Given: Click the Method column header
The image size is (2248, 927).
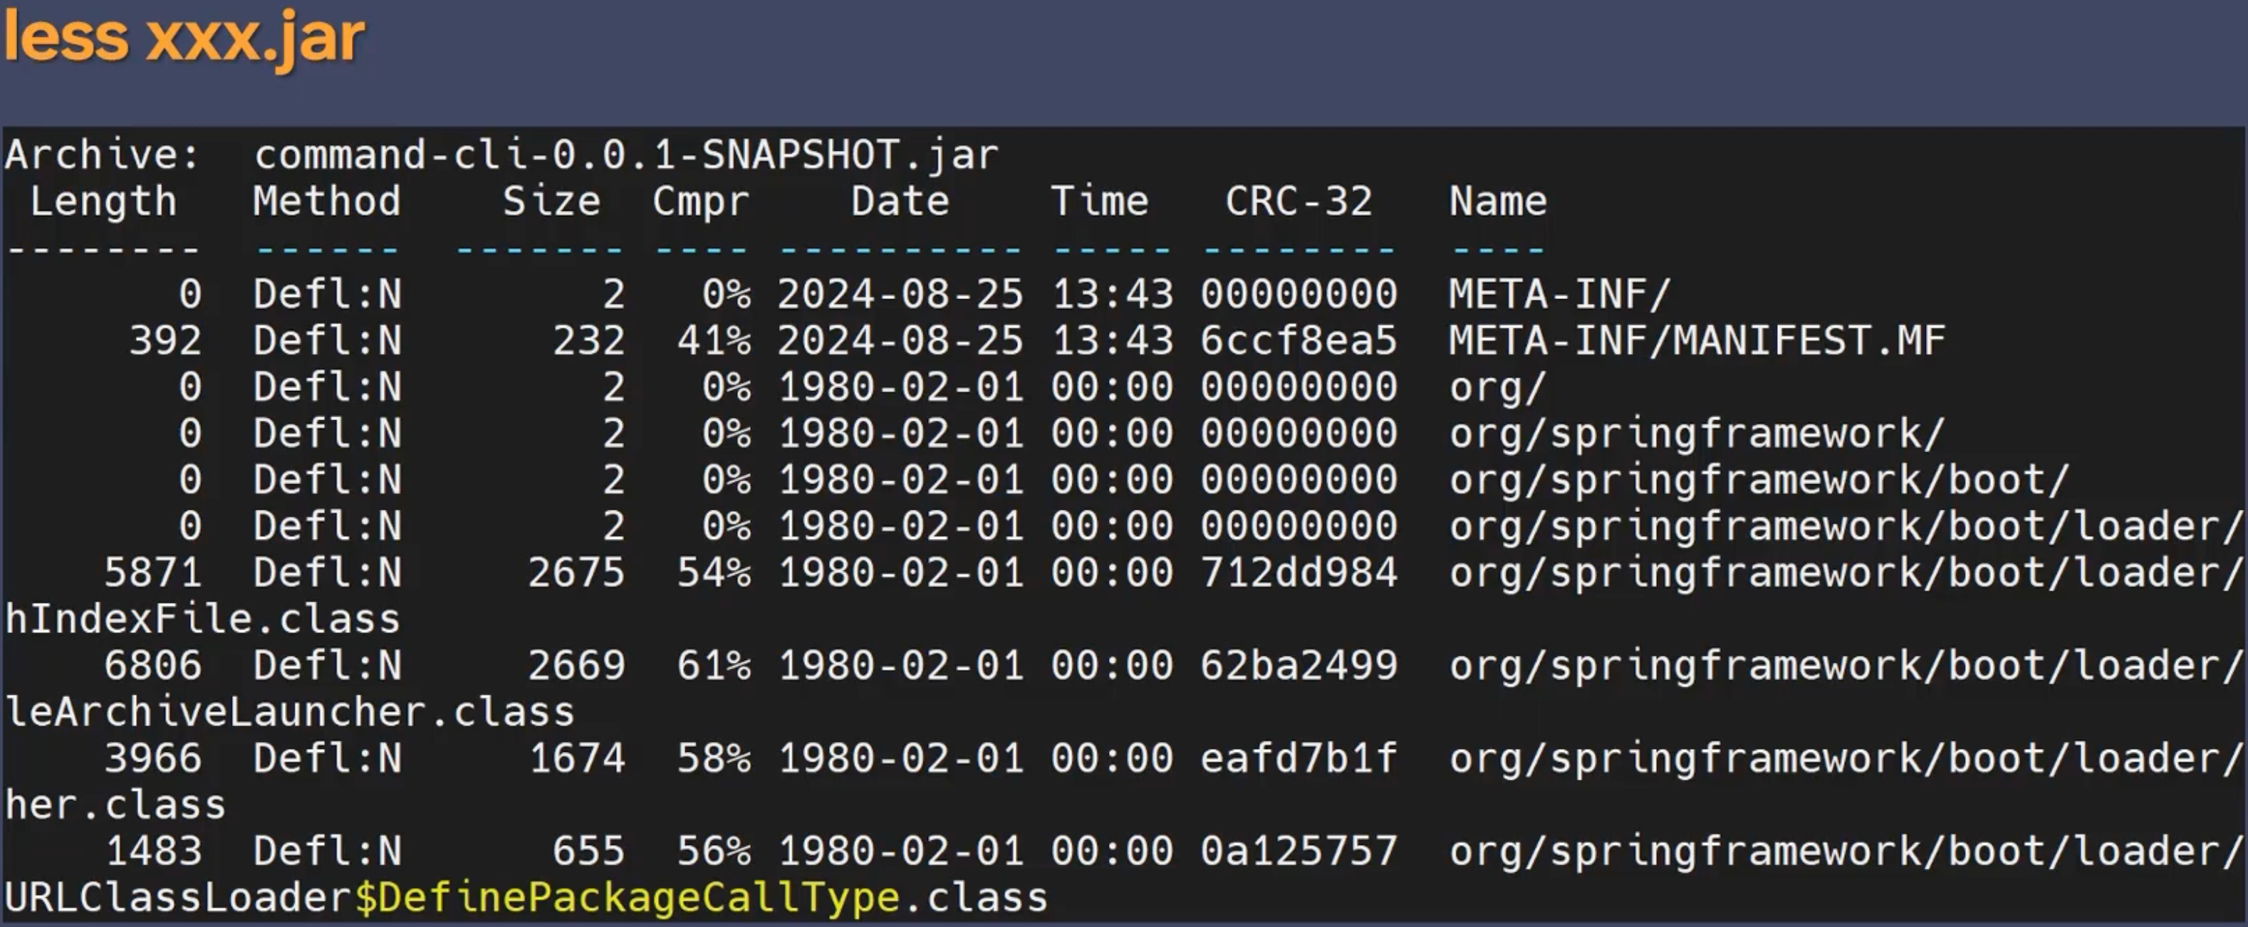Looking at the screenshot, I should coord(326,201).
